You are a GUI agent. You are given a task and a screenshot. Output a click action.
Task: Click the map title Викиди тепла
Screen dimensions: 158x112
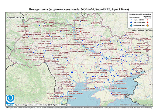pos(79,9)
